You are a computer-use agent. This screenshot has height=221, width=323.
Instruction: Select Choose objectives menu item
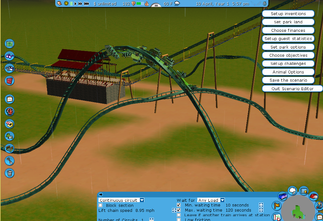pyautogui.click(x=288, y=55)
